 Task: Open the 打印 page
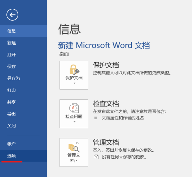12,90
